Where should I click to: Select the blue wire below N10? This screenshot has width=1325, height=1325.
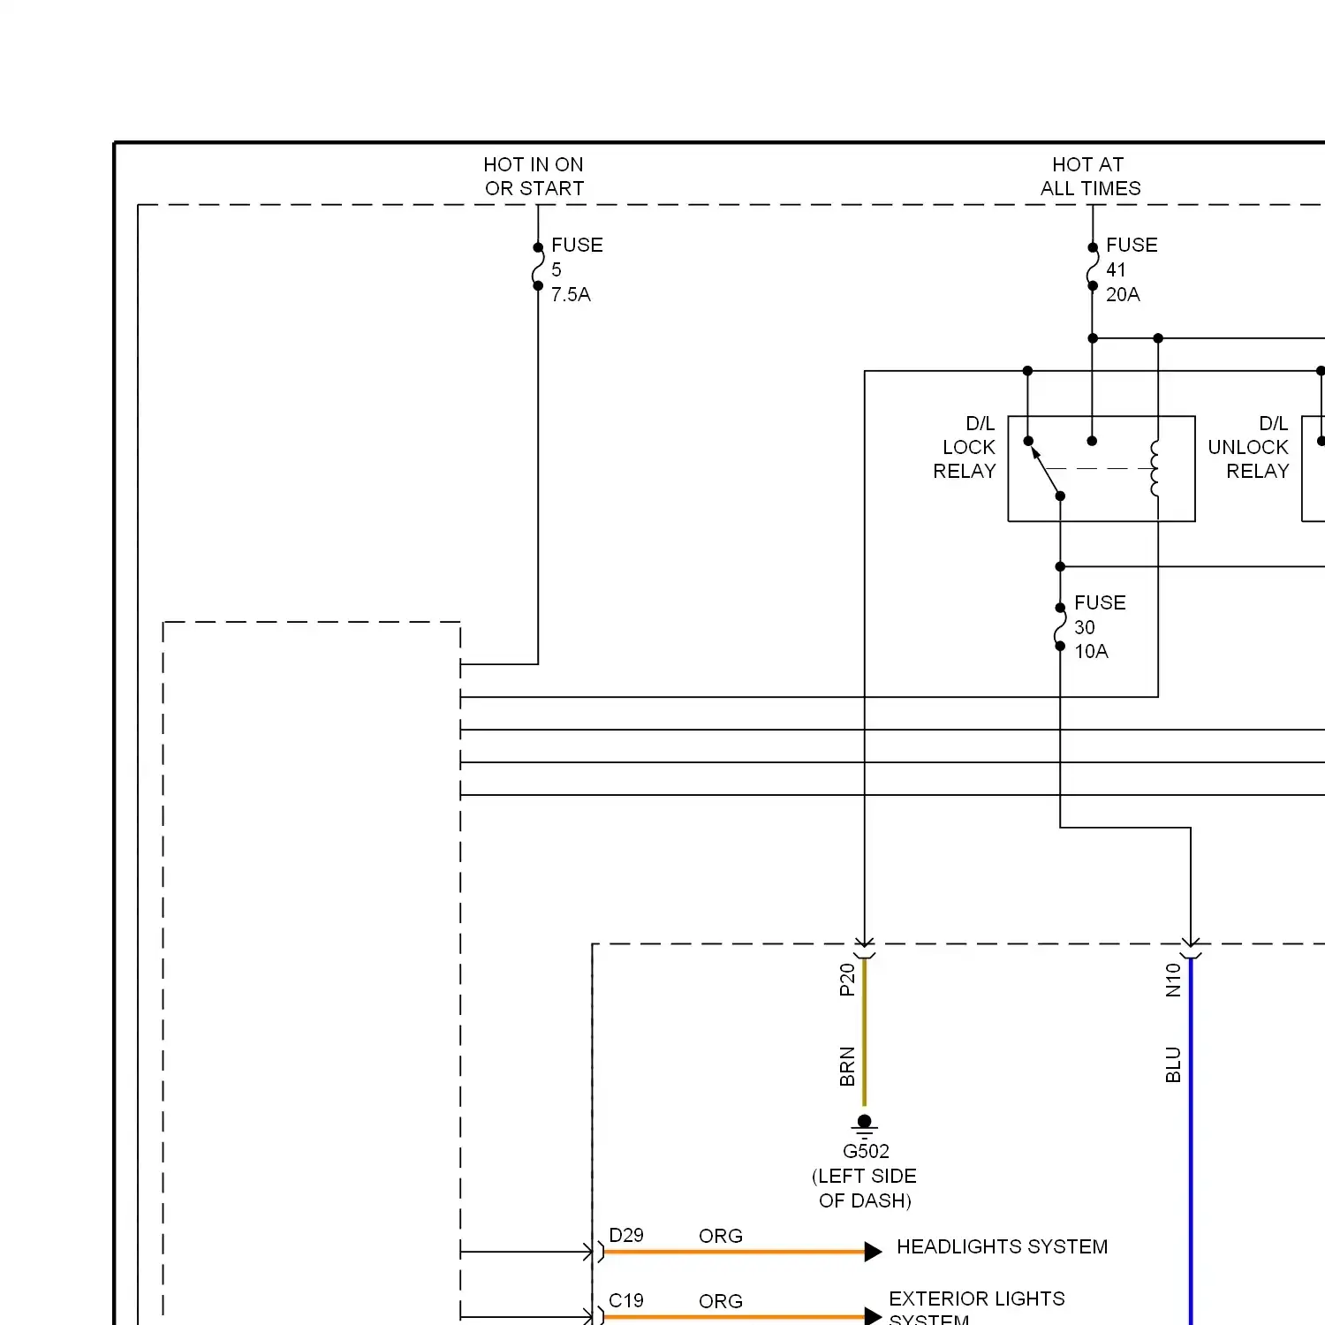[x=1191, y=1141]
